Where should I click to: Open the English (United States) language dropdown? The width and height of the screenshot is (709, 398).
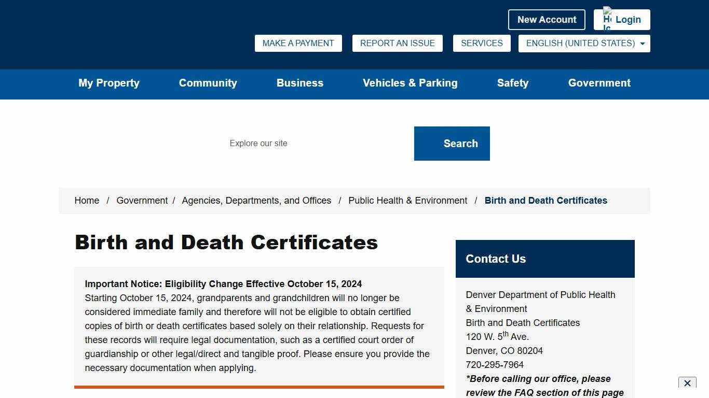[x=583, y=44]
